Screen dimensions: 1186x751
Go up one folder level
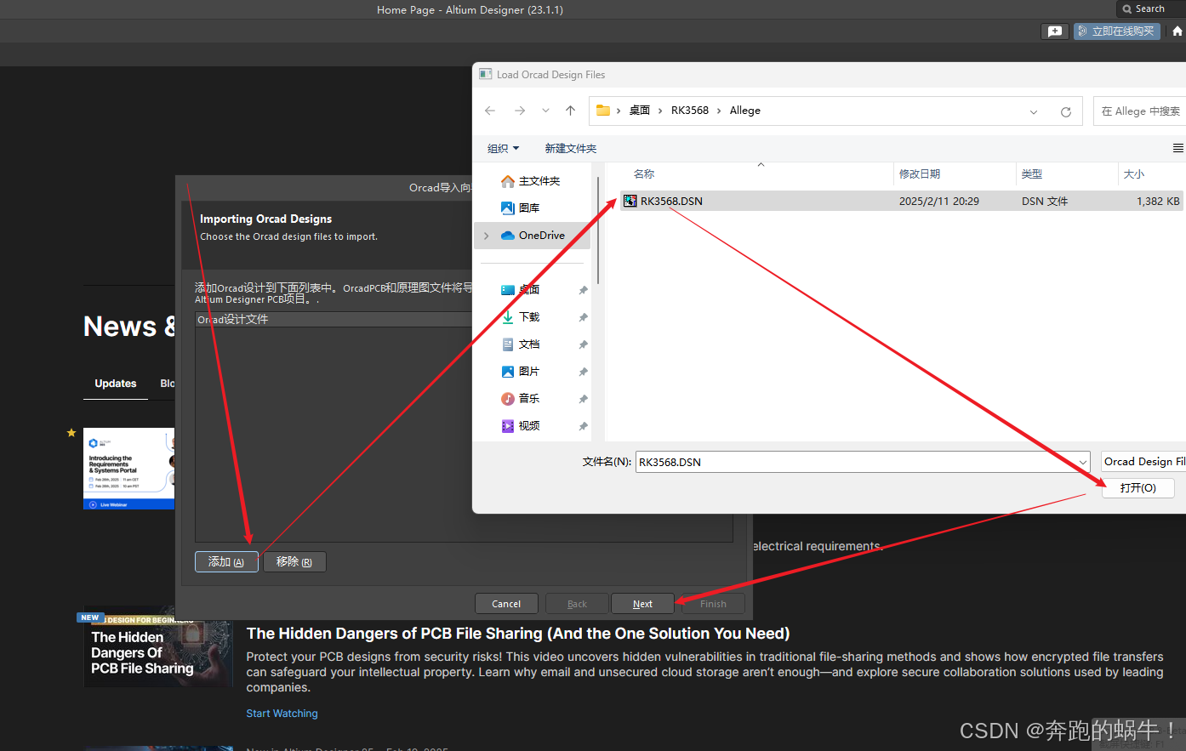pos(571,111)
